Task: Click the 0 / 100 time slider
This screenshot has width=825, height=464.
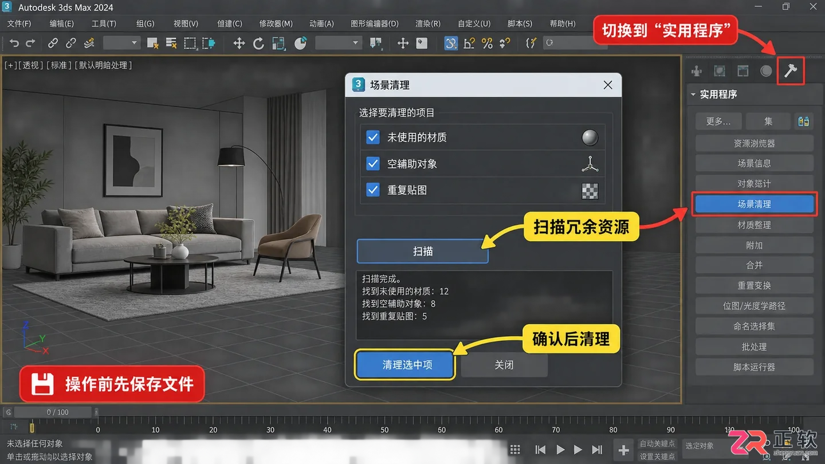Action: coord(53,412)
